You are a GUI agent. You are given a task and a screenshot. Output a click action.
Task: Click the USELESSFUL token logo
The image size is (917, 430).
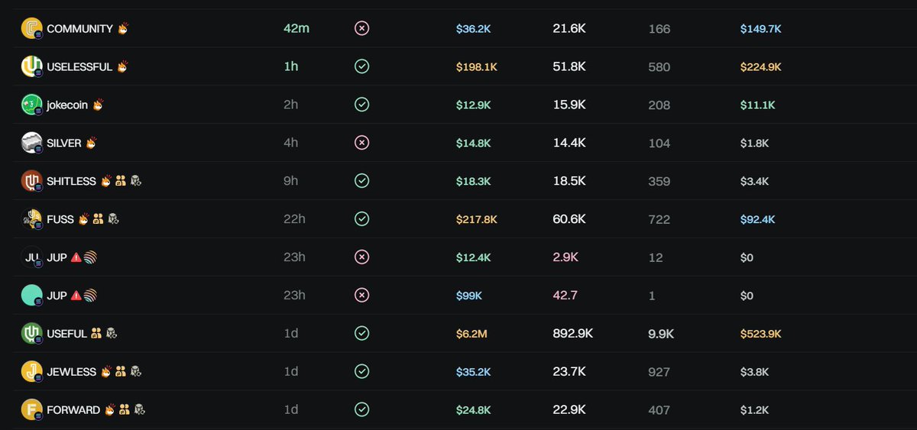click(x=31, y=66)
